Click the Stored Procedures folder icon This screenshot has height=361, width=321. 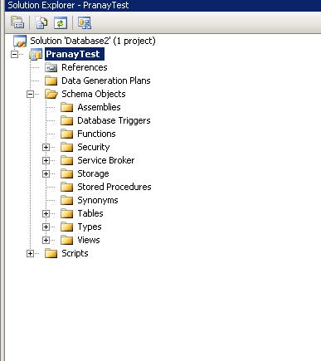(x=67, y=187)
